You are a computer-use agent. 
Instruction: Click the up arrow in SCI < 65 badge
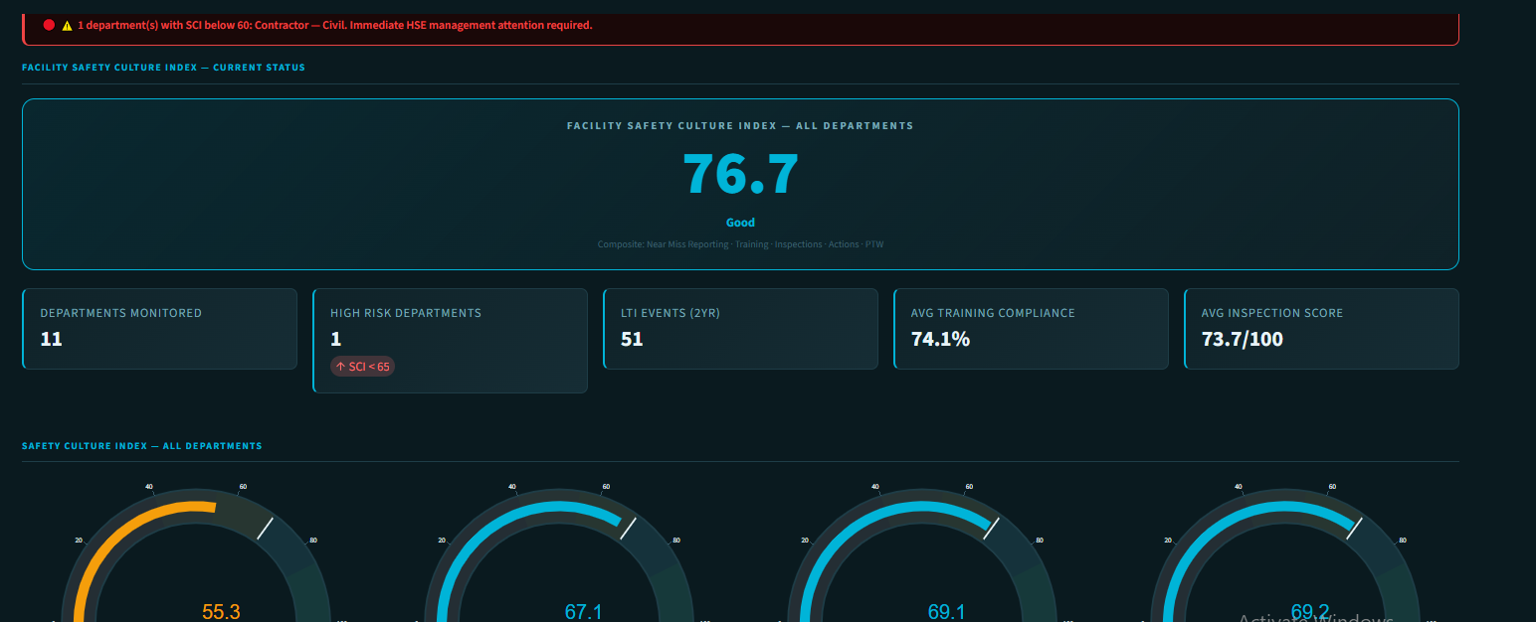(340, 367)
